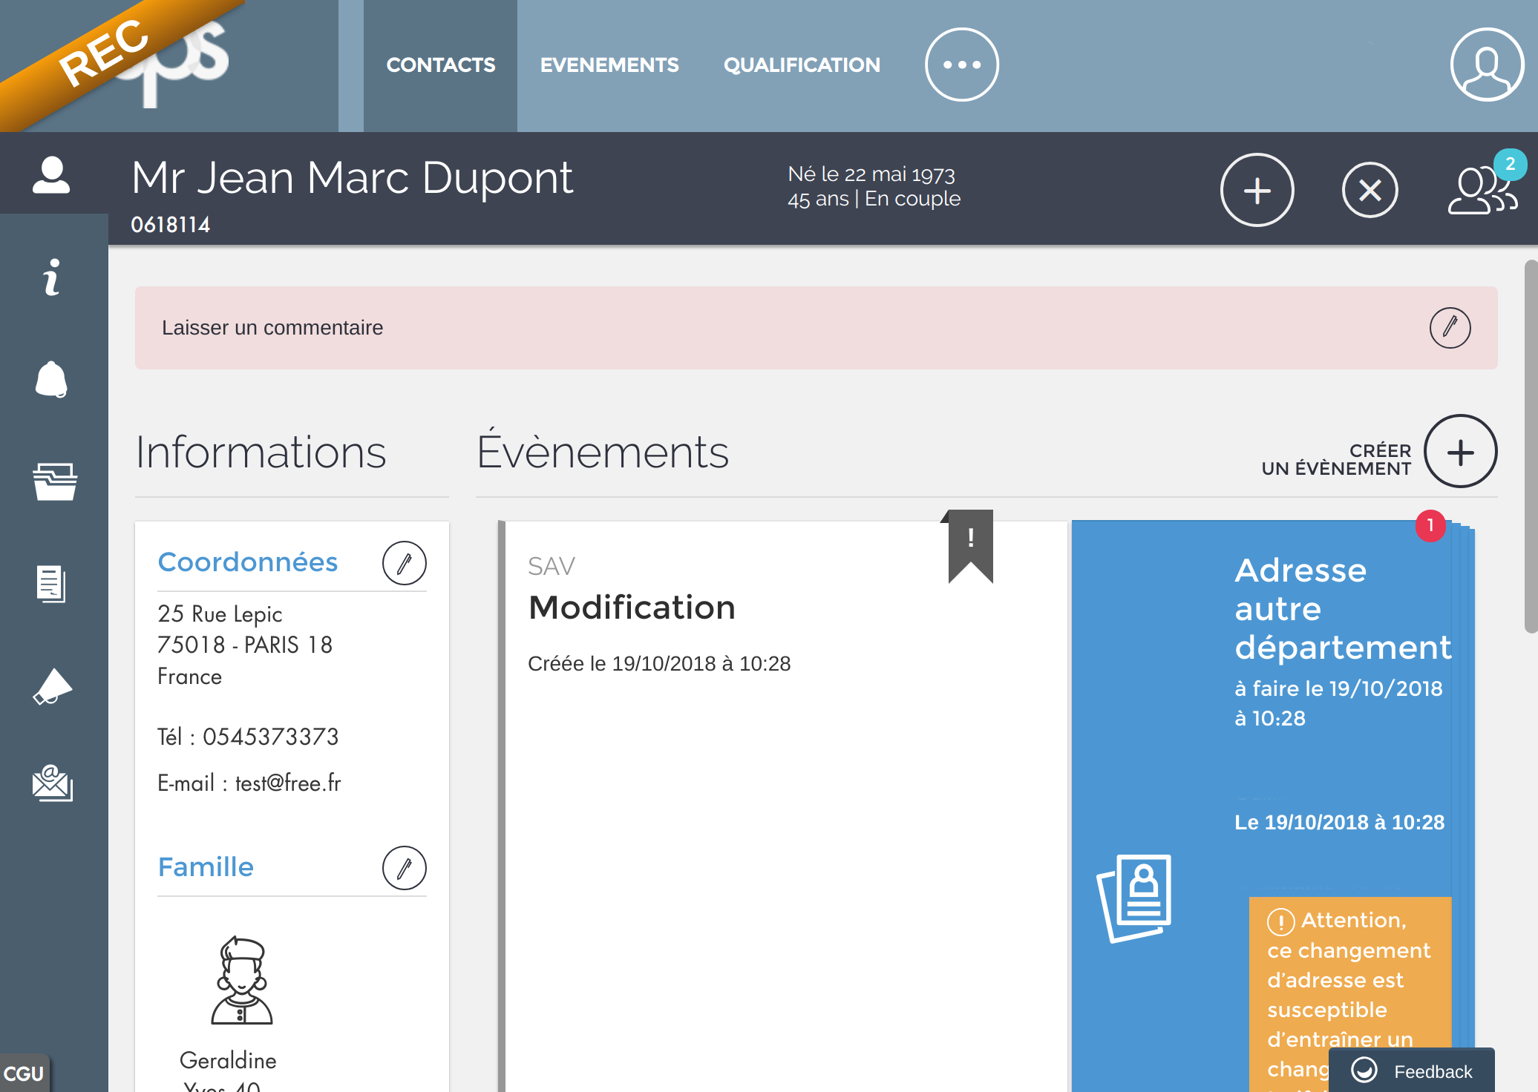Open the info section in sidebar
The height and width of the screenshot is (1092, 1538).
pyautogui.click(x=51, y=278)
